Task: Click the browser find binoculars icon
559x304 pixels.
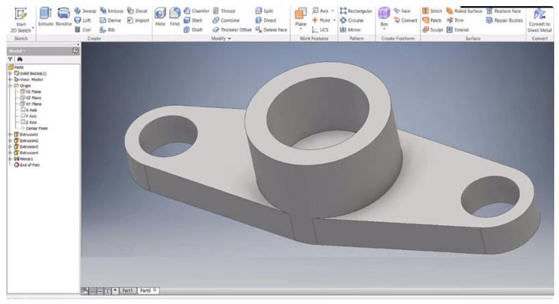Action: coord(20,59)
